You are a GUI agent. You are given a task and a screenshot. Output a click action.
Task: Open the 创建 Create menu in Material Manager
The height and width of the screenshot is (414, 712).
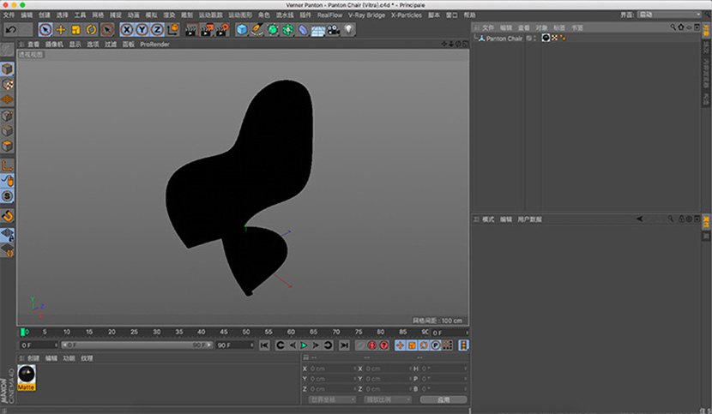(33, 358)
